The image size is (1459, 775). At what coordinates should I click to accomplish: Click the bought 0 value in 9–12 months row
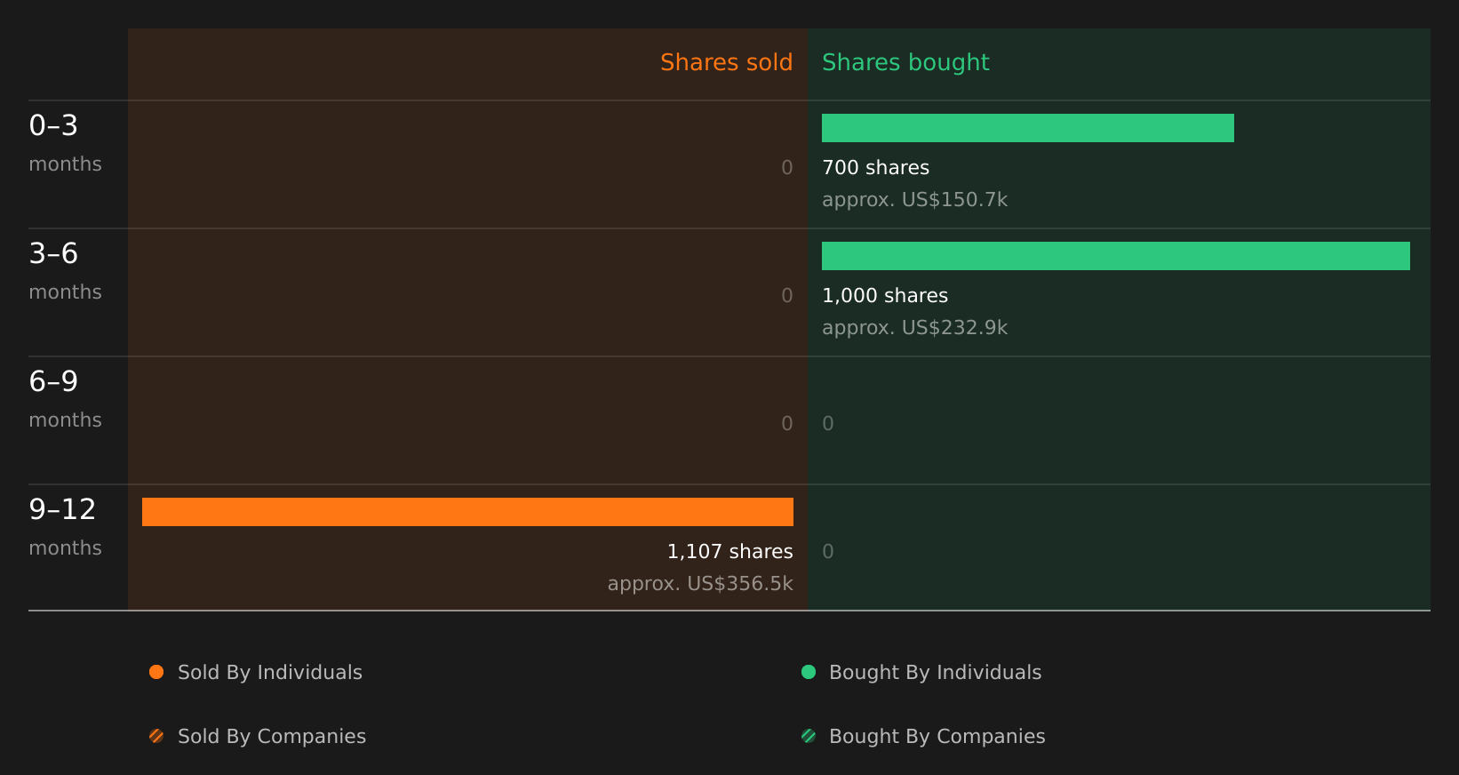(828, 552)
